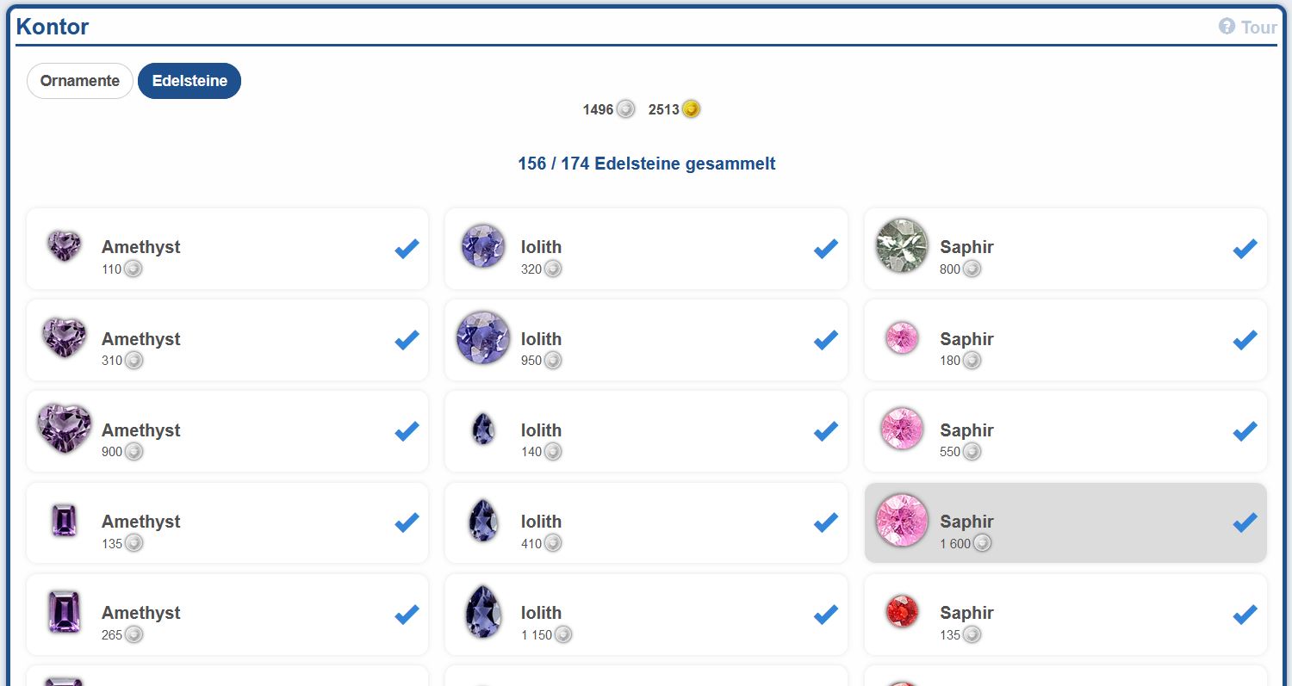This screenshot has height=686, width=1292.
Task: Click the heart-shaped Amethyst gem priced 110
Action: (64, 246)
